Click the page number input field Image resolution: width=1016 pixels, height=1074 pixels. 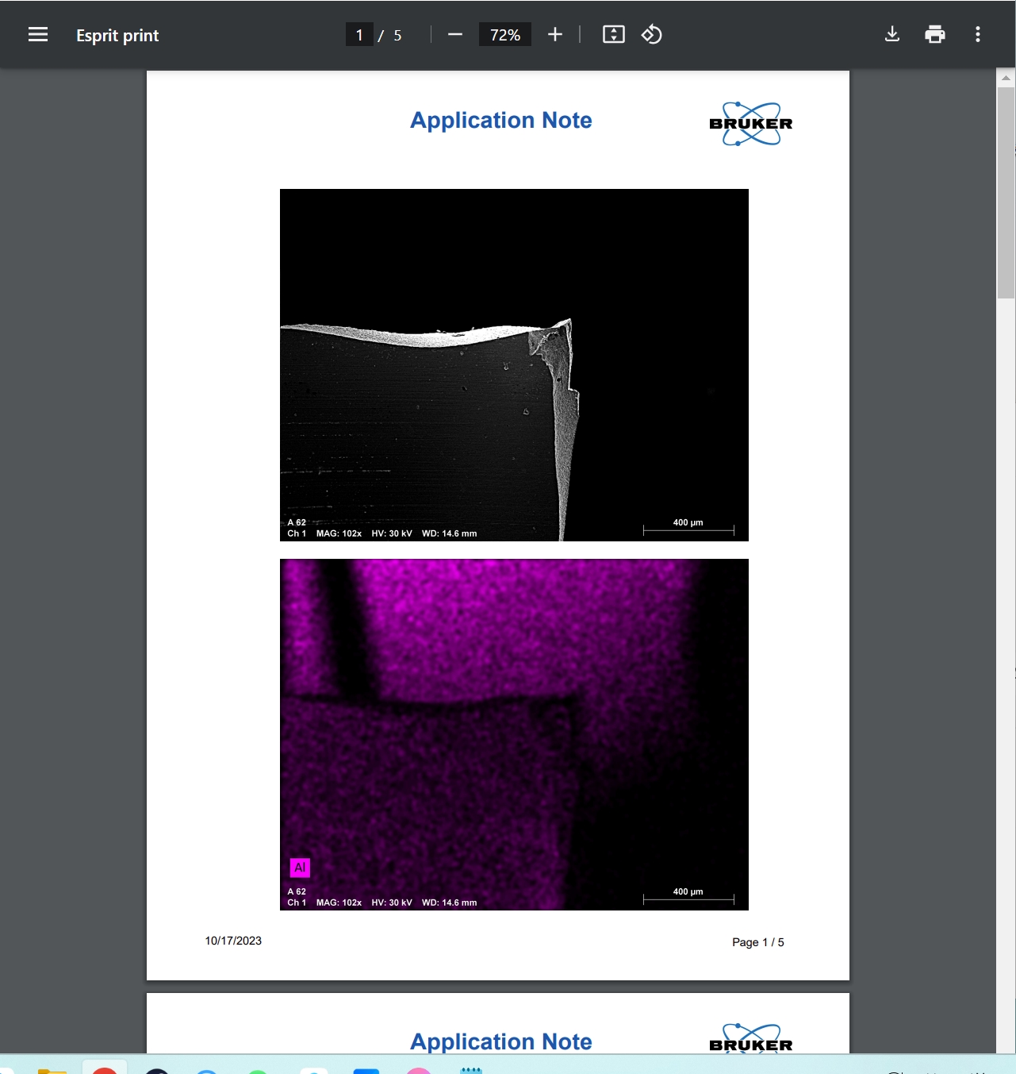359,35
